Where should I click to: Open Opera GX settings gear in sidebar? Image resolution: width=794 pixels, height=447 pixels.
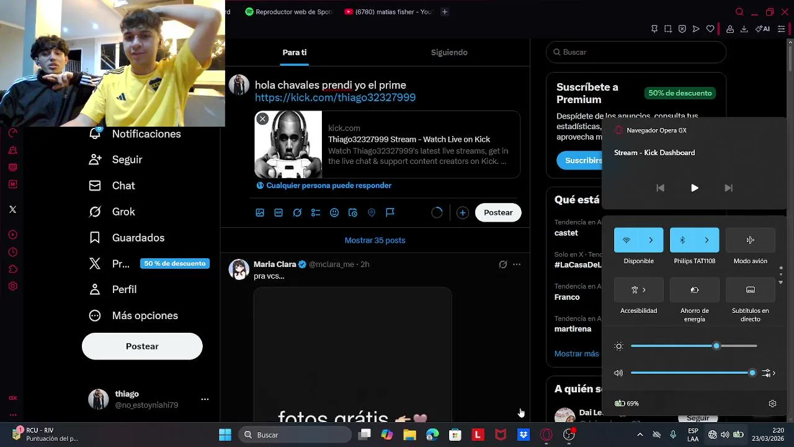[x=12, y=286]
